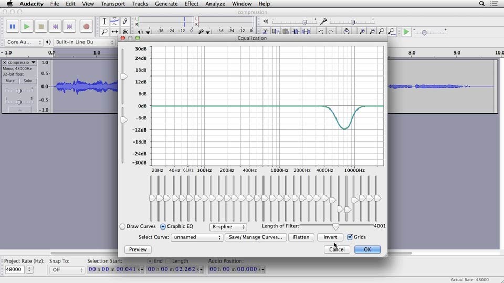Select the Selection (I-beam) tool
This screenshot has width=504, height=283.
(x=104, y=21)
